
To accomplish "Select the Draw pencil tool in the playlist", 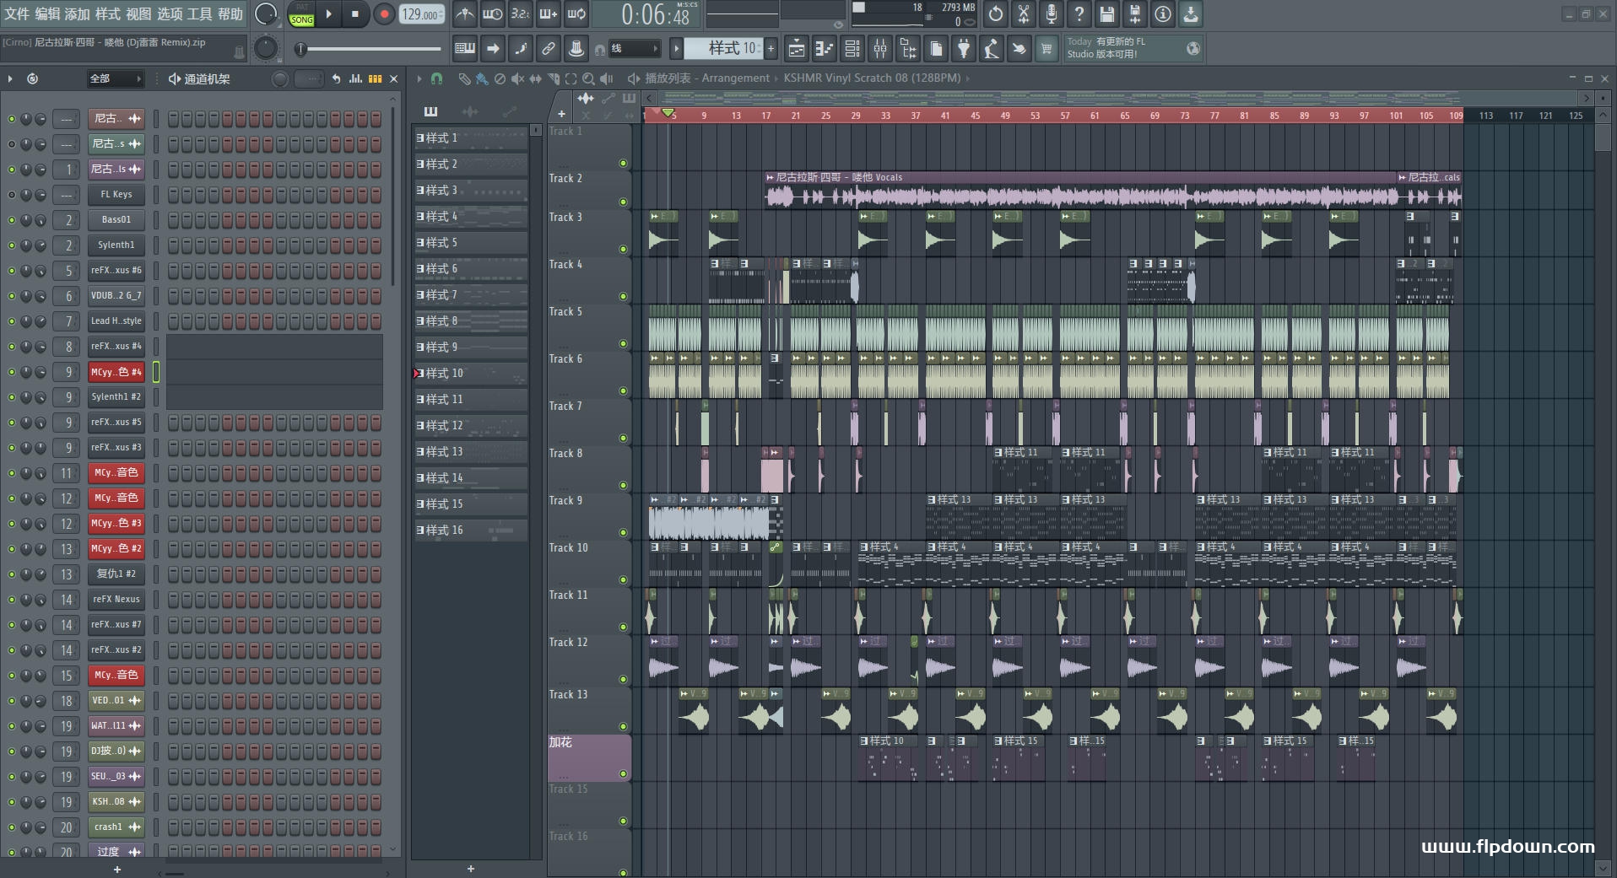I will coord(463,78).
